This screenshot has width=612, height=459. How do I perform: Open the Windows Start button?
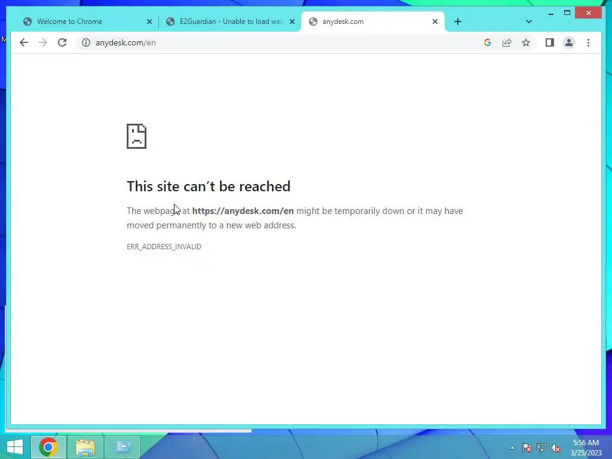tap(15, 447)
